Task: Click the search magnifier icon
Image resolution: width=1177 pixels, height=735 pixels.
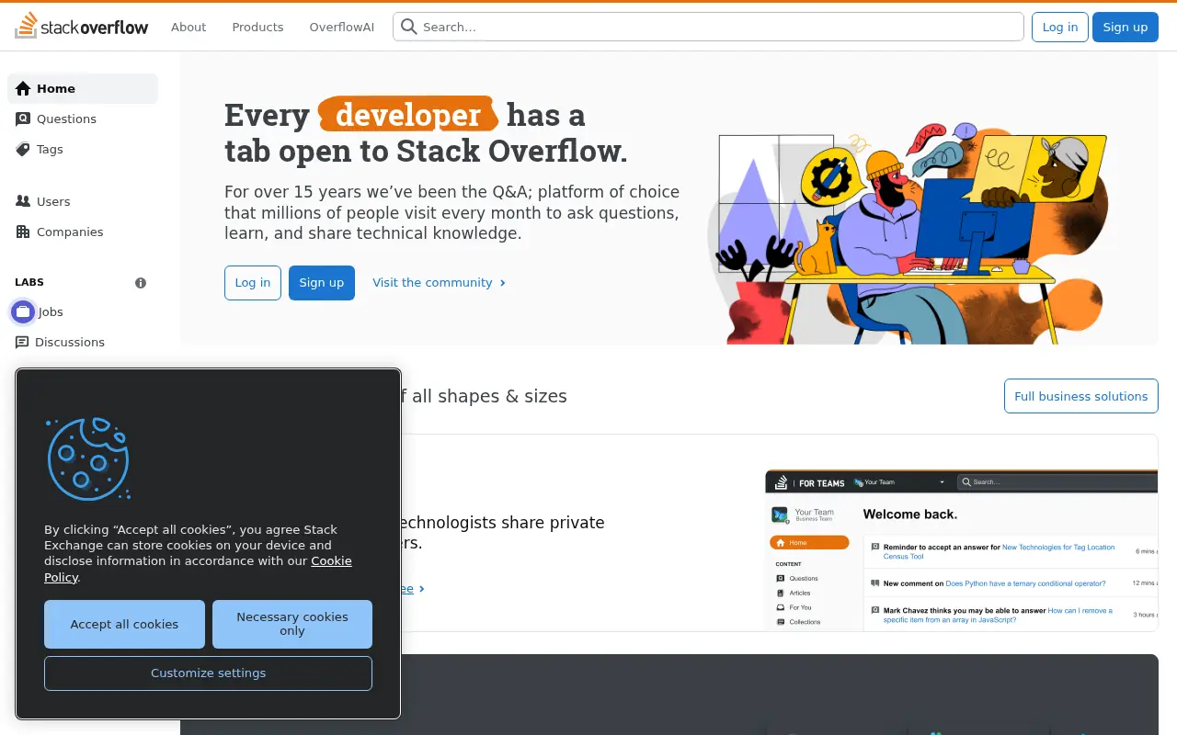Action: click(409, 27)
